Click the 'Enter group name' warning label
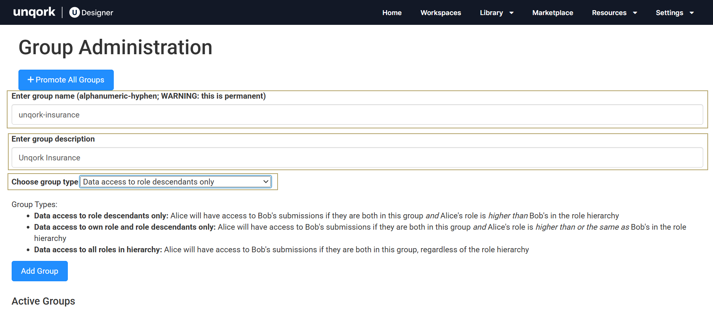Image resolution: width=713 pixels, height=311 pixels. click(x=139, y=96)
